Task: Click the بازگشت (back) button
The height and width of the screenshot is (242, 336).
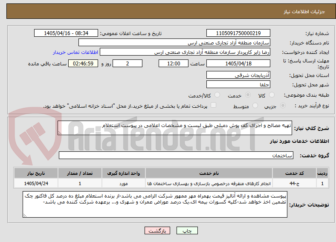Action: 157,230
